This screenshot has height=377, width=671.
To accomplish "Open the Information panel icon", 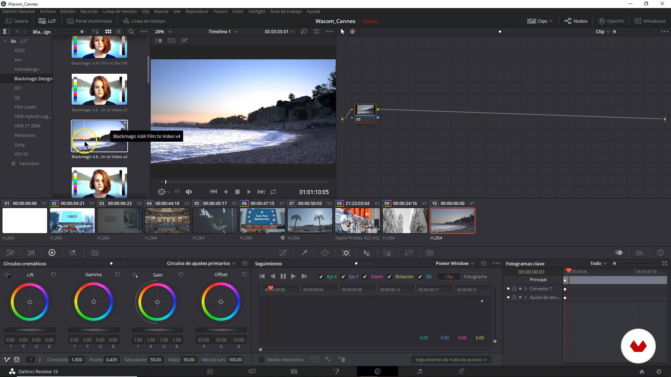I will tap(661, 253).
